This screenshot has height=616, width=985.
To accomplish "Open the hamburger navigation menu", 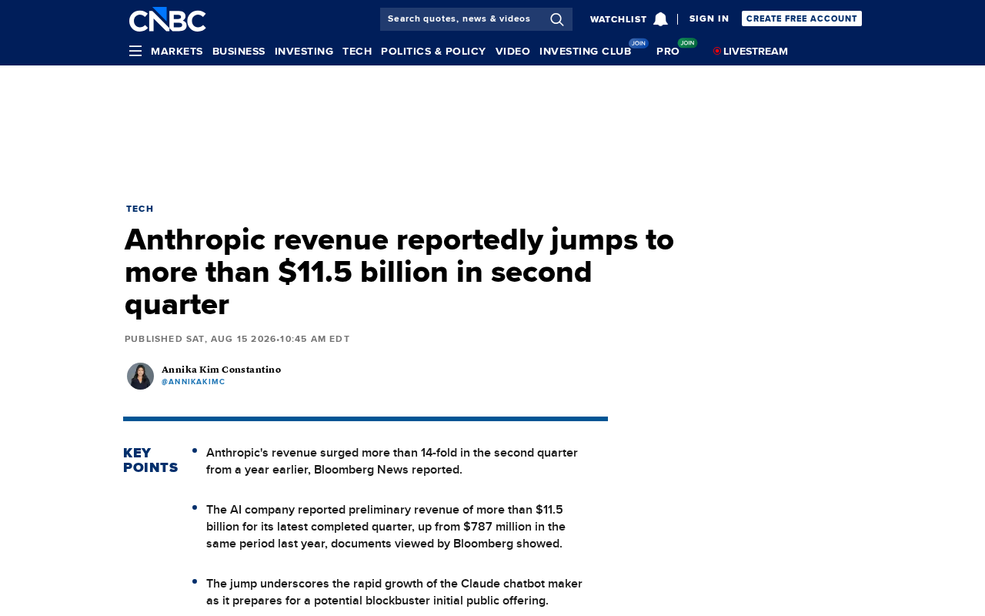I will coord(135,51).
